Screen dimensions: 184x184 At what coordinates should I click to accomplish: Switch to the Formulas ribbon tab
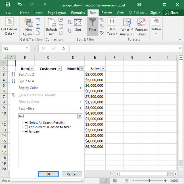pos(78,13)
